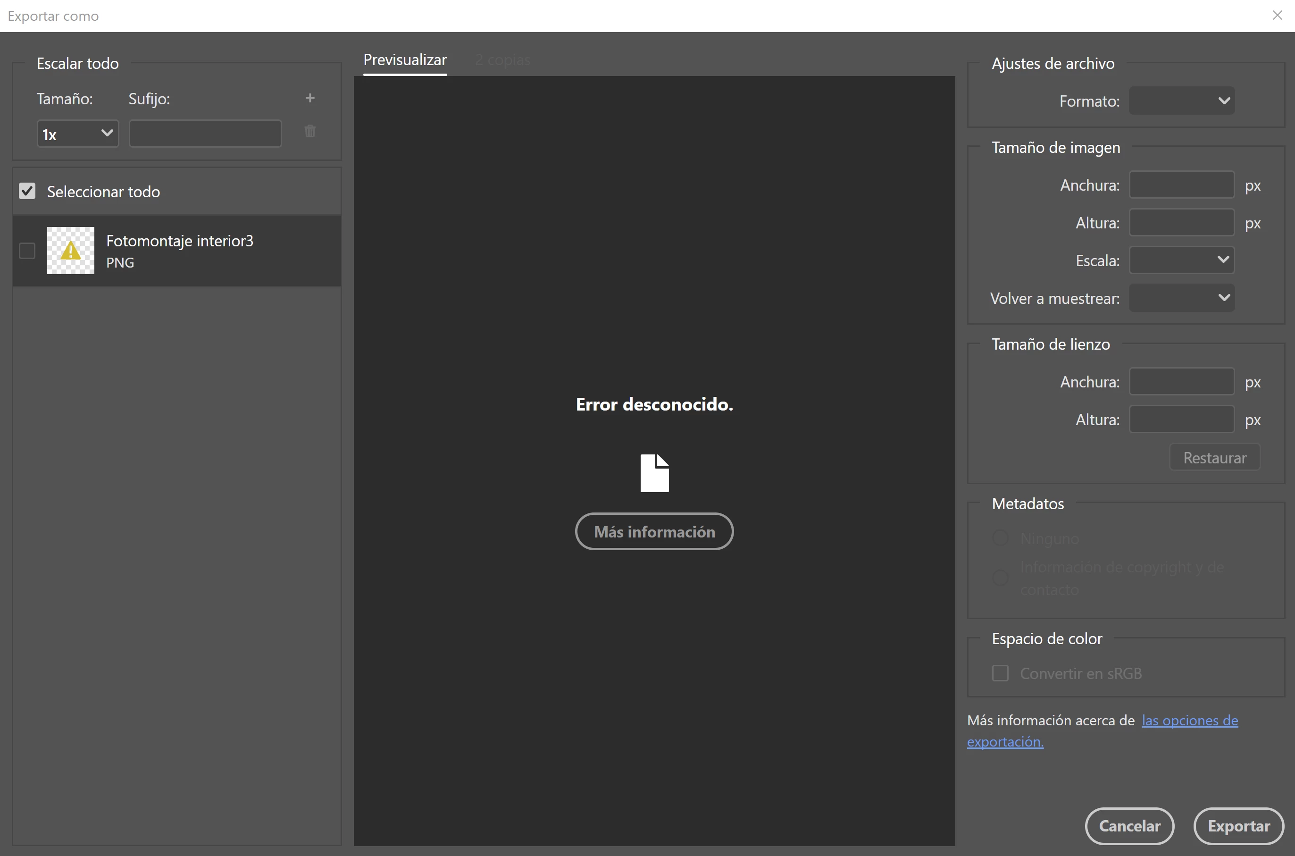Image resolution: width=1295 pixels, height=856 pixels.
Task: Uncheck the Seleccionar todo checkbox
Action: 27,191
